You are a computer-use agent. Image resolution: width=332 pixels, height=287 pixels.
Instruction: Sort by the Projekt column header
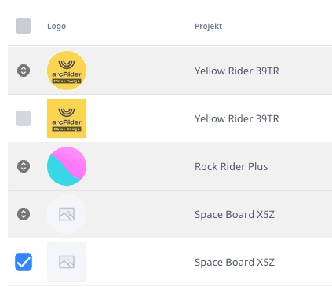(208, 26)
